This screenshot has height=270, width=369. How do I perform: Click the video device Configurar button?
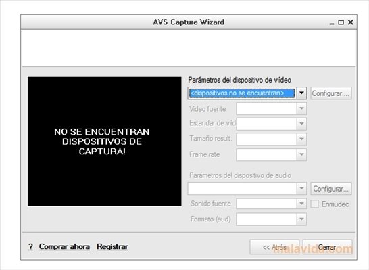pyautogui.click(x=331, y=93)
